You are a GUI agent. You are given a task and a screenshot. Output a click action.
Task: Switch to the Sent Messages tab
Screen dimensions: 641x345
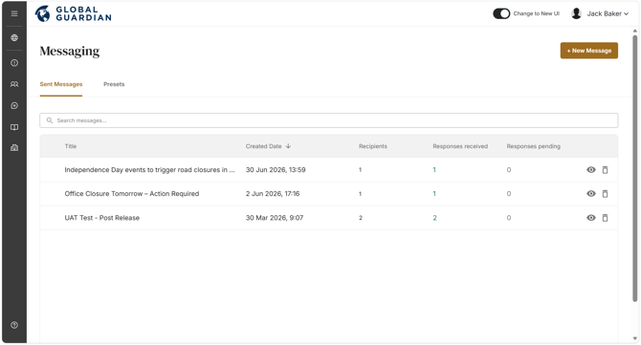click(61, 84)
